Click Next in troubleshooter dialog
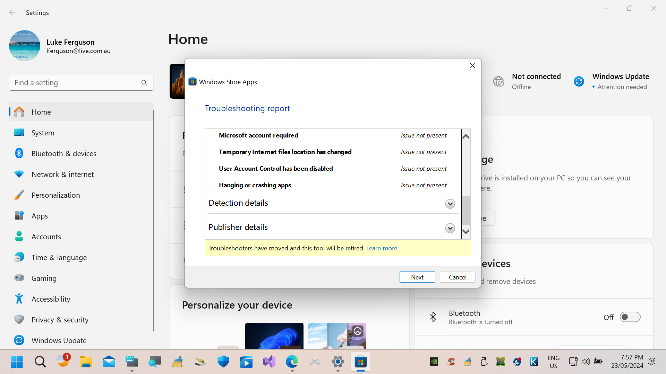This screenshot has height=374, width=666. point(417,277)
